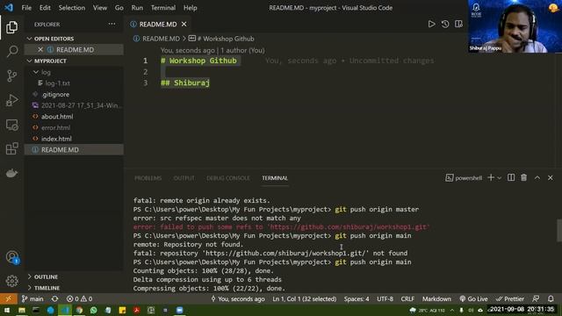The height and width of the screenshot is (316, 562).
Task: Click CRLF end-of-line selector
Action: (407, 298)
